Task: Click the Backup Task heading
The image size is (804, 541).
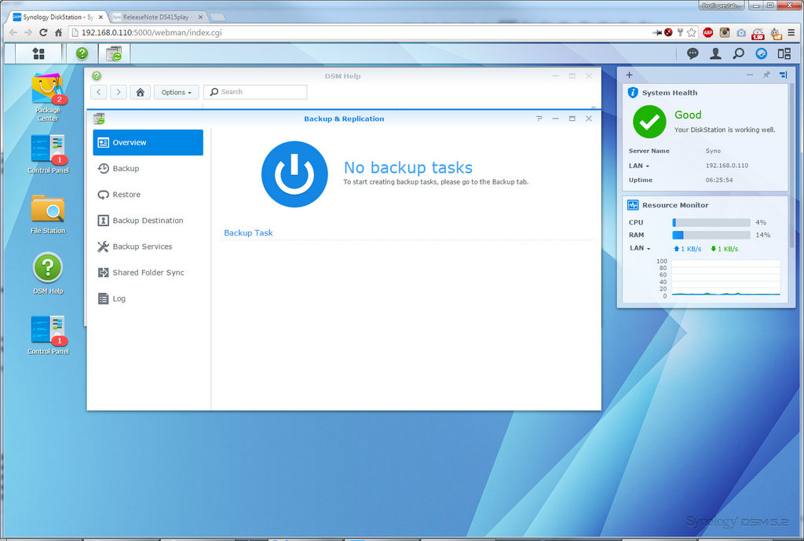Action: tap(248, 232)
